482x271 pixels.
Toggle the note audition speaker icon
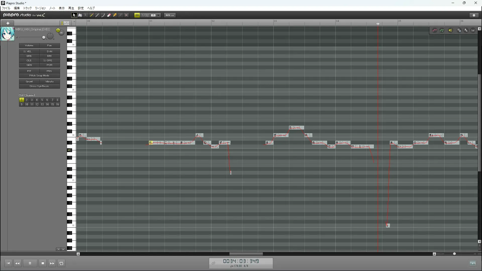tap(450, 30)
